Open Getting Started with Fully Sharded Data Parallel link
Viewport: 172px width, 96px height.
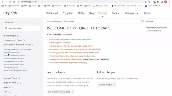[x=72, y=46]
